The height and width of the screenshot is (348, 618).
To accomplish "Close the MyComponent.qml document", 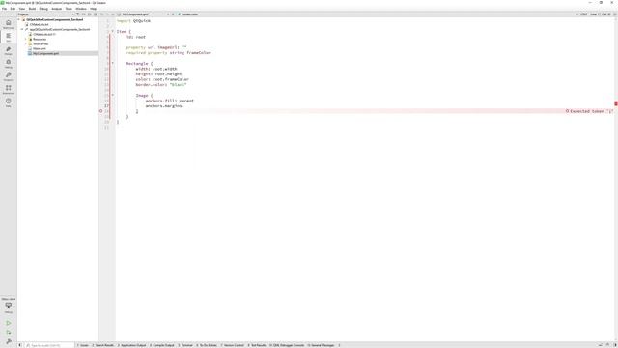I will tap(173, 14).
